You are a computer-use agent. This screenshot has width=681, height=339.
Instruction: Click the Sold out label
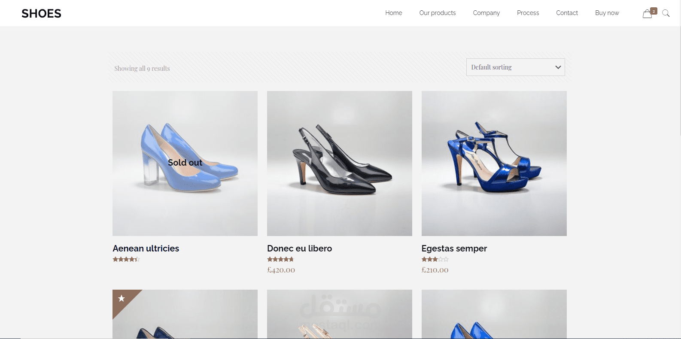point(185,163)
